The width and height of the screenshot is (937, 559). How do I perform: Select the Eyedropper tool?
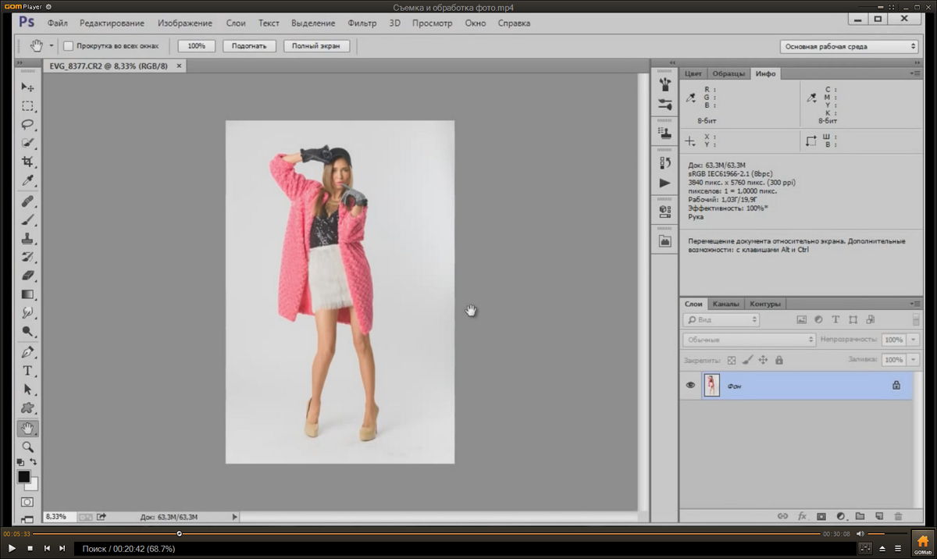[27, 181]
